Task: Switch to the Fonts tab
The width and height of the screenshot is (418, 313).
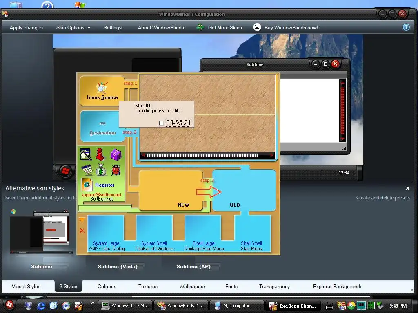Action: pyautogui.click(x=231, y=287)
